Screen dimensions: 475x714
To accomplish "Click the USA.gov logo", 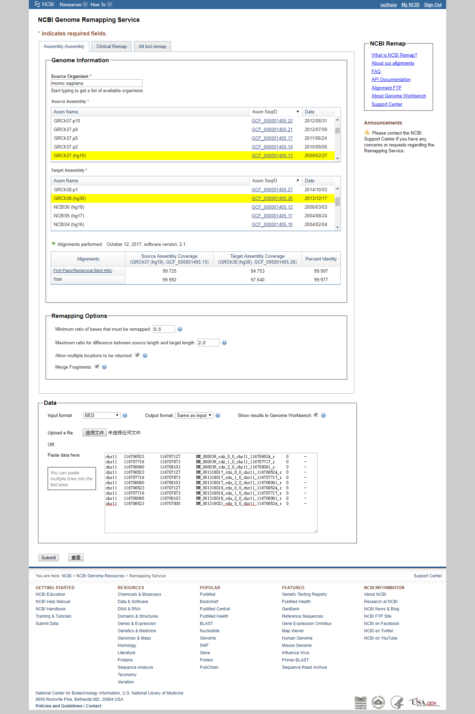I will pos(424,702).
